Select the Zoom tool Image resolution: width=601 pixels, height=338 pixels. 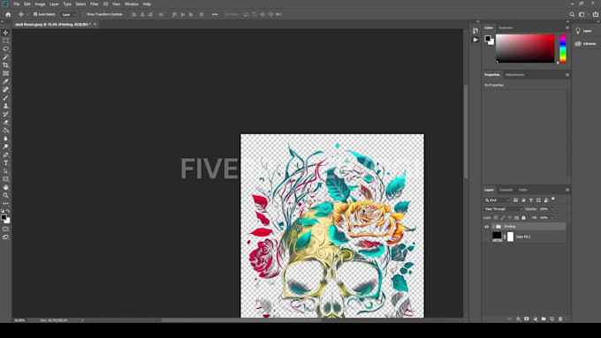(x=6, y=196)
